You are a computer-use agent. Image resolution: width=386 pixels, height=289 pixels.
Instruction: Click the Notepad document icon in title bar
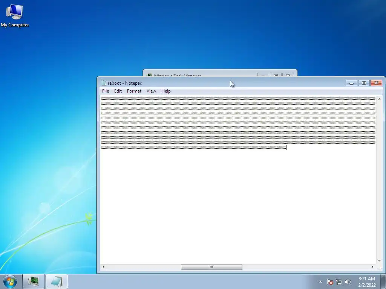(104, 83)
